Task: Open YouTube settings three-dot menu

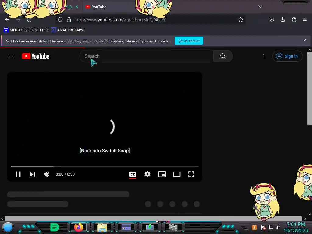Action: coord(264,56)
